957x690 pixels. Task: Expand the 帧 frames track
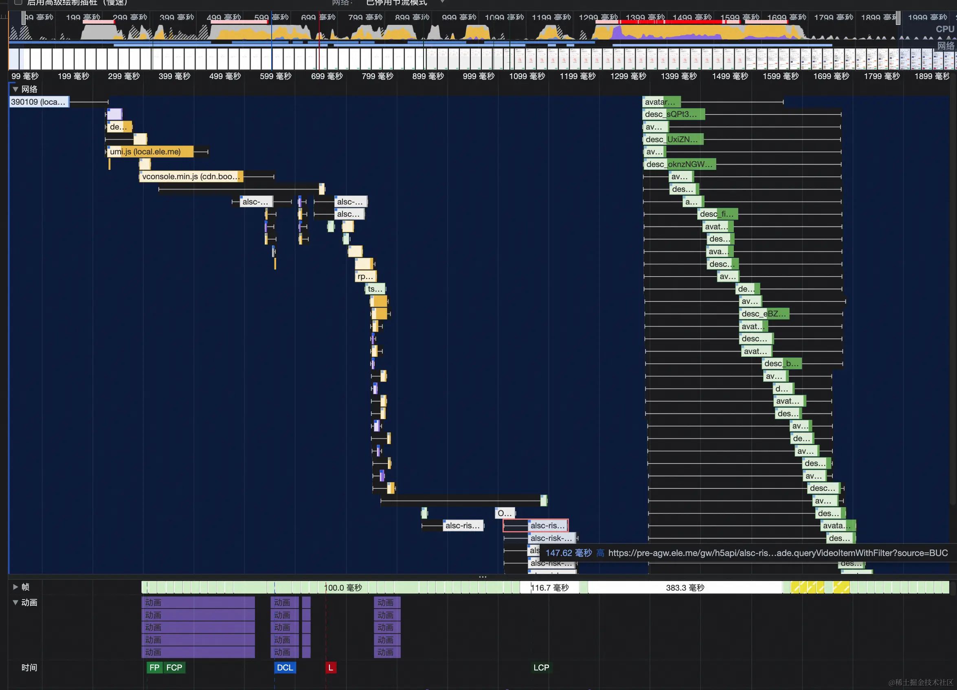click(15, 587)
